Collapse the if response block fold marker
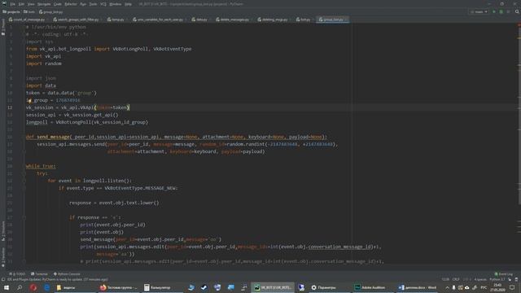521x293 pixels. point(24,217)
